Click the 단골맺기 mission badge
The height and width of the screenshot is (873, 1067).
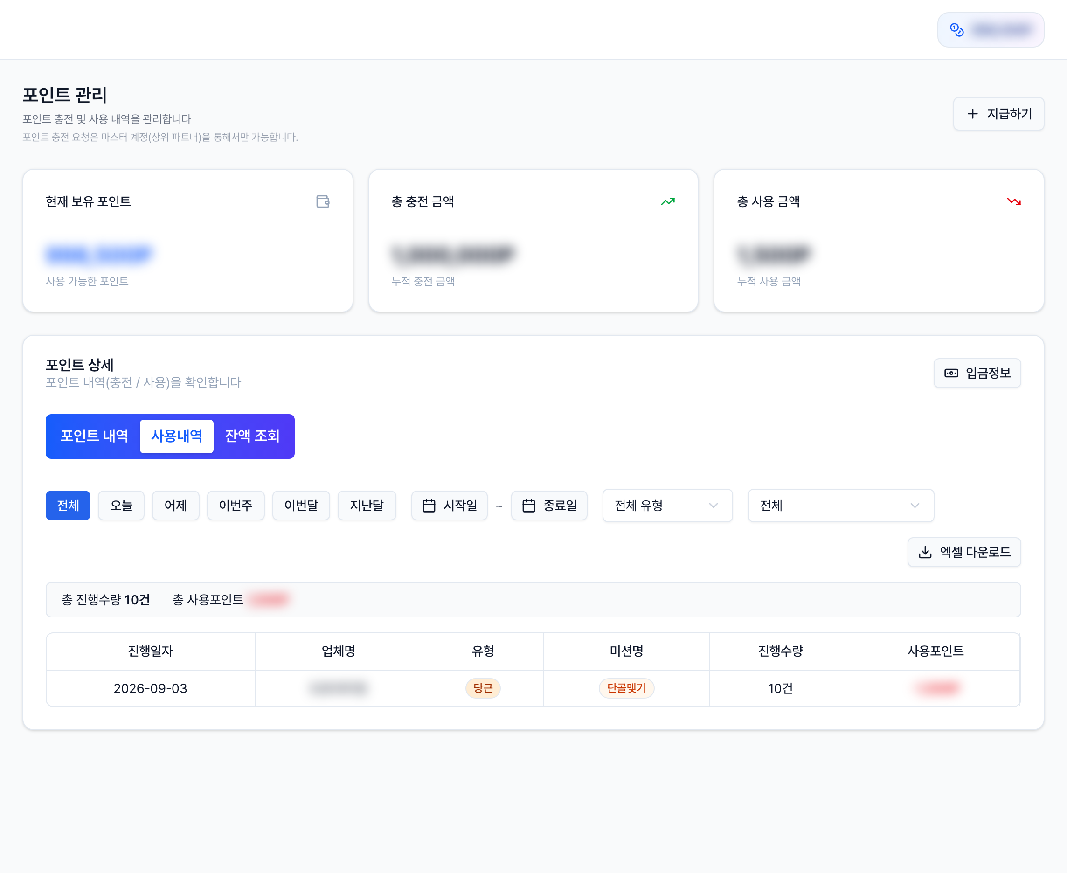point(626,688)
